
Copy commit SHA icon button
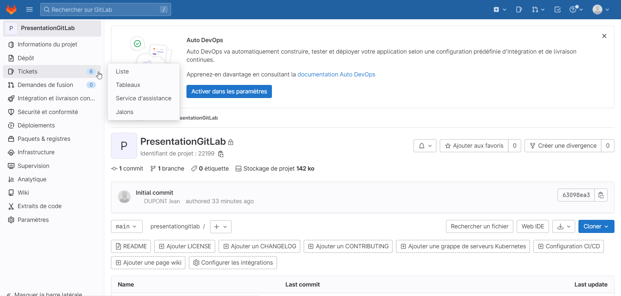601,195
